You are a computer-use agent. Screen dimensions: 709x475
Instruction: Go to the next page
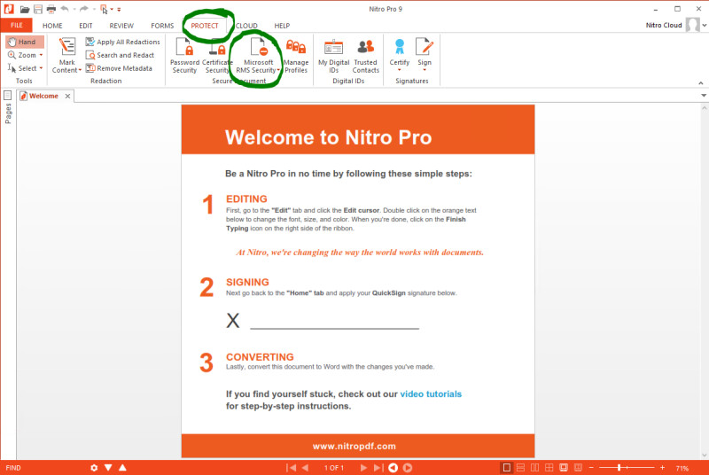pyautogui.click(x=363, y=468)
